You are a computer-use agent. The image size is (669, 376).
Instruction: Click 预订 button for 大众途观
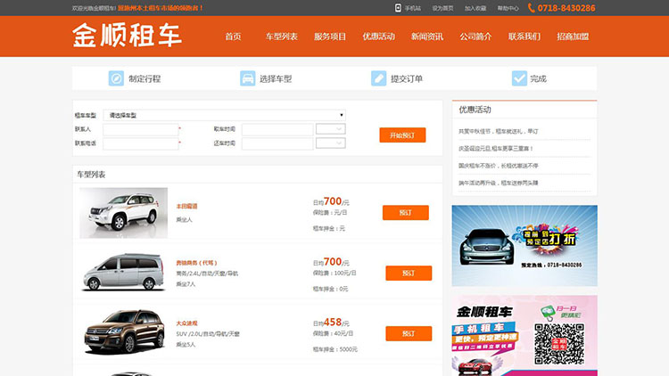click(x=409, y=333)
